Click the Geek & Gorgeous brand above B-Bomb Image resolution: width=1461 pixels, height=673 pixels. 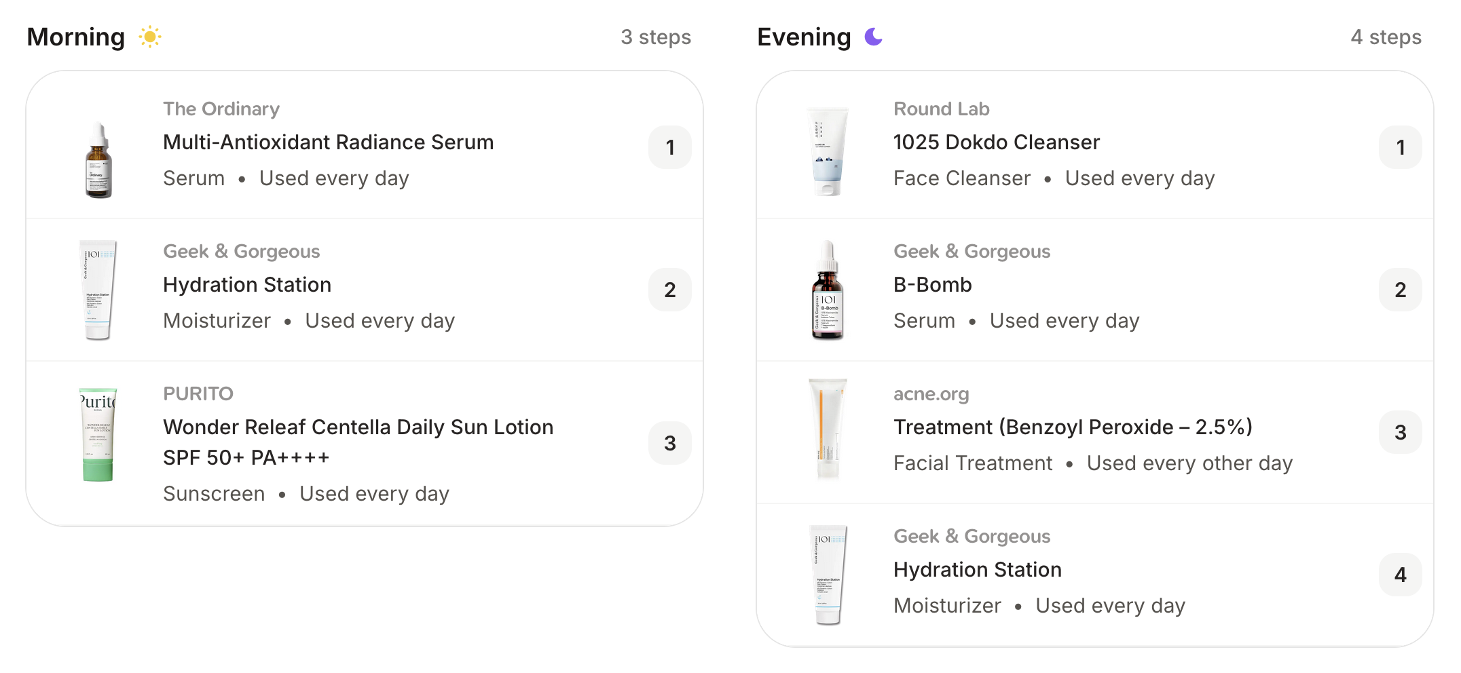coord(972,252)
